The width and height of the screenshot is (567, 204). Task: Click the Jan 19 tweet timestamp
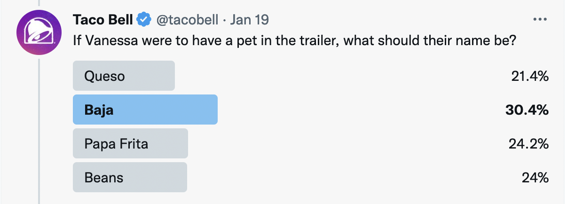[x=250, y=20]
